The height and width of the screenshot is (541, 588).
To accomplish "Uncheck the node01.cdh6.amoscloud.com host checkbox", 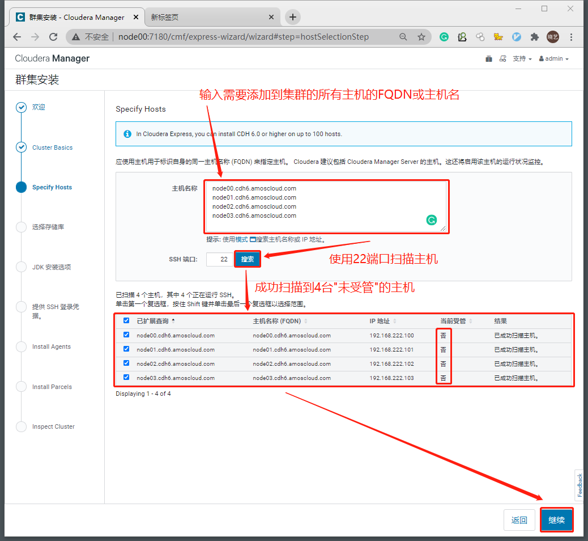I will click(x=126, y=349).
